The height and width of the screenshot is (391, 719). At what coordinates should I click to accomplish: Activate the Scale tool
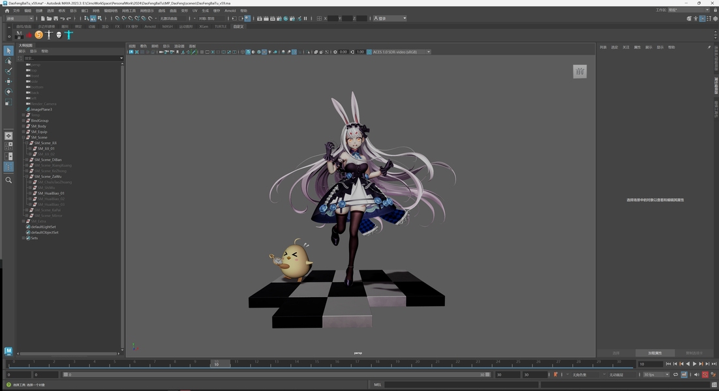8,102
